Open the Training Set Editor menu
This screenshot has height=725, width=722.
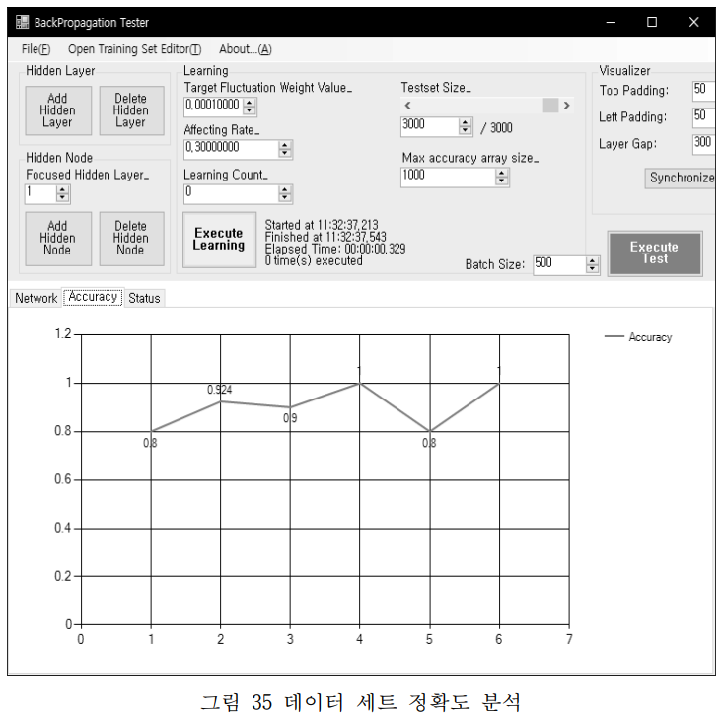[x=134, y=49]
